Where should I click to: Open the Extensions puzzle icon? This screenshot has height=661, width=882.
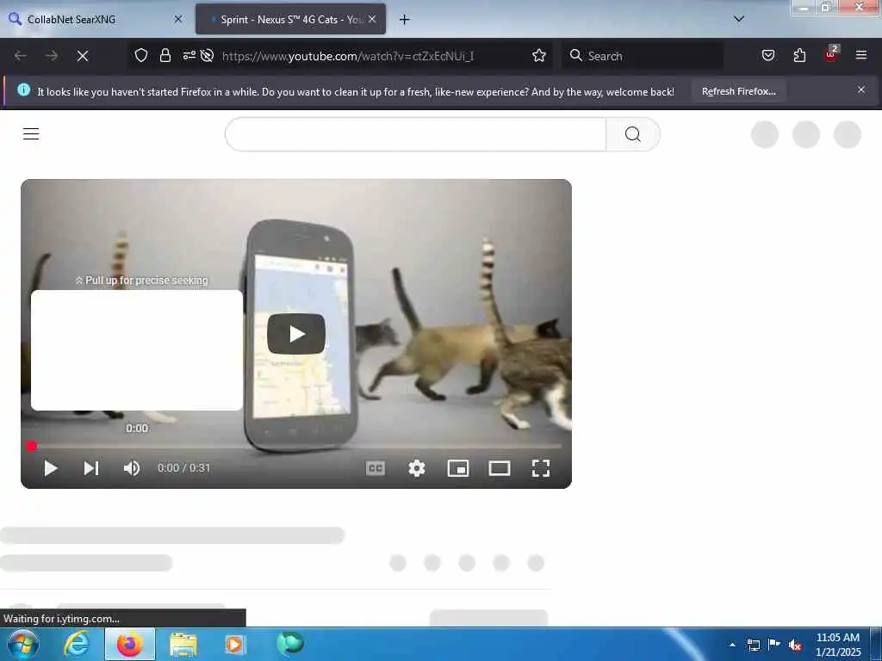799,55
